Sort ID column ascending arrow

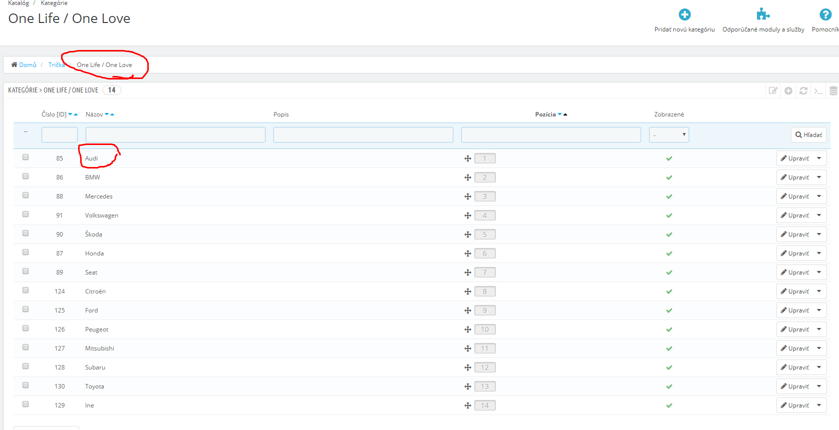point(76,114)
